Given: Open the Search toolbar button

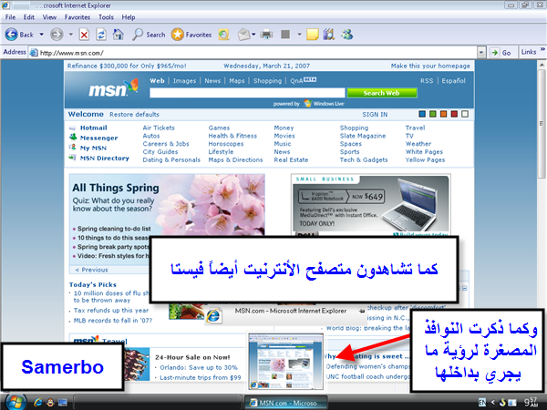Looking at the screenshot, I should coord(149,35).
